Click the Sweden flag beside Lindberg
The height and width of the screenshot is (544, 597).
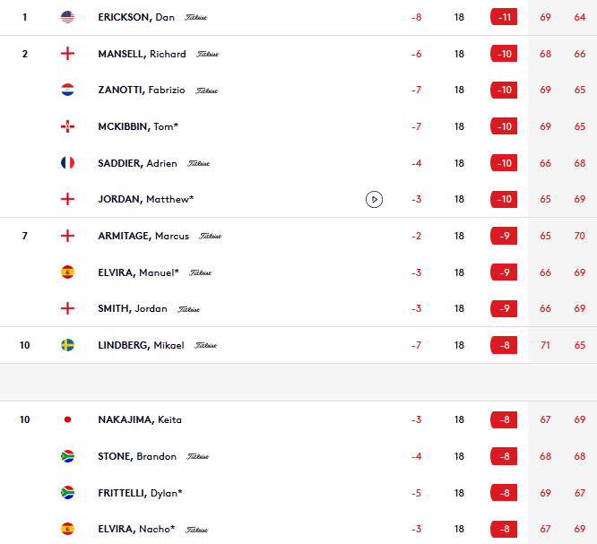click(x=67, y=345)
